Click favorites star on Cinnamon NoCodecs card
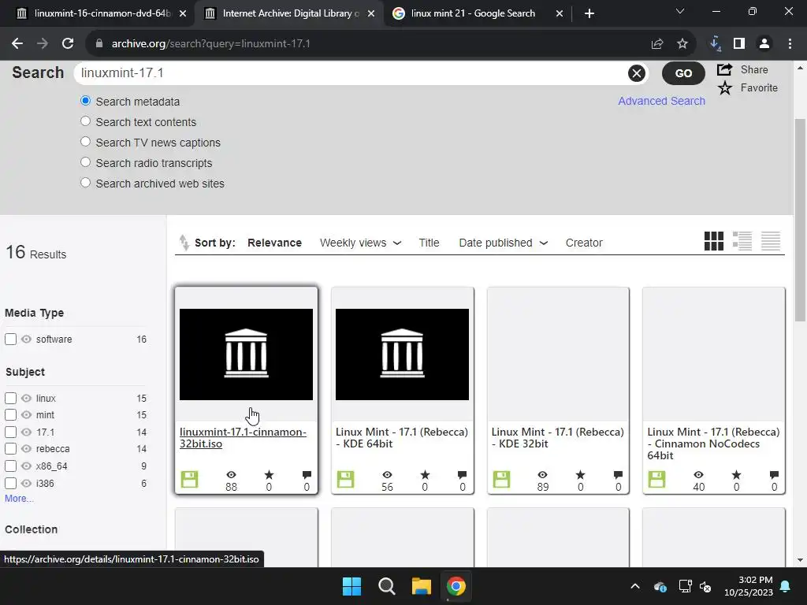 coord(737,475)
